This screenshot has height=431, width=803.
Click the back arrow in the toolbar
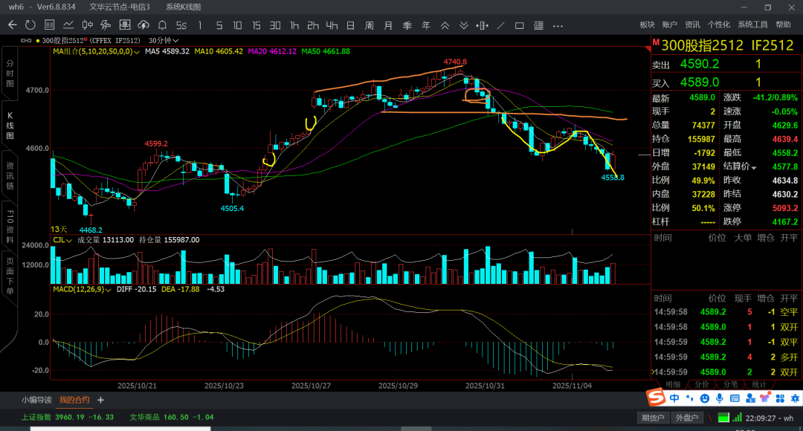[12, 25]
